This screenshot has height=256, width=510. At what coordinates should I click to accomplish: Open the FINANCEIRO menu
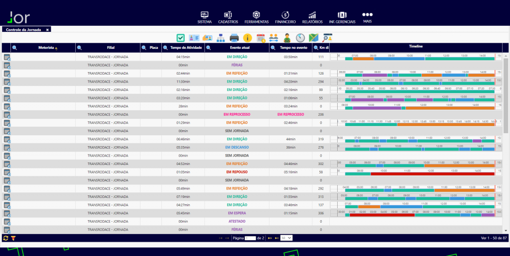[285, 17]
